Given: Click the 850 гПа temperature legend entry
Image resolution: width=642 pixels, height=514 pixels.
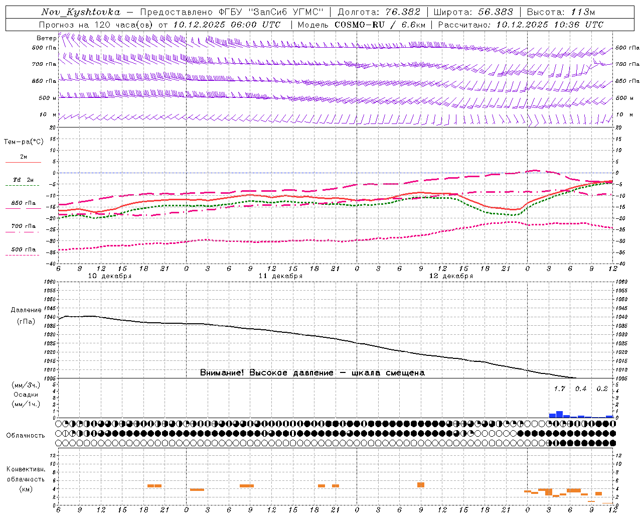Looking at the screenshot, I should point(24,203).
